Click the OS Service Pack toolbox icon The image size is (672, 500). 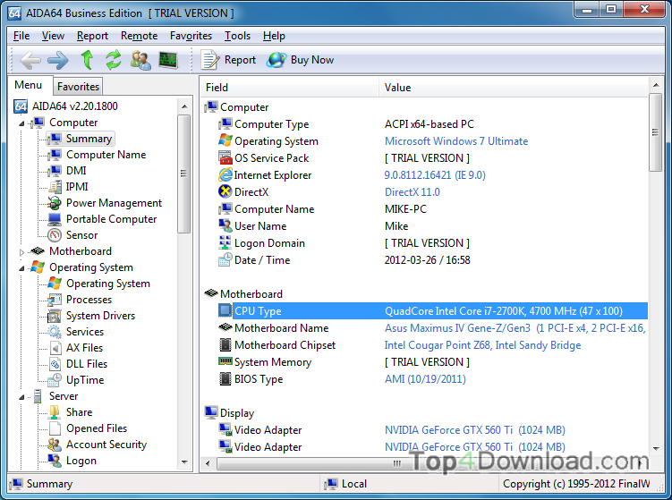225,157
